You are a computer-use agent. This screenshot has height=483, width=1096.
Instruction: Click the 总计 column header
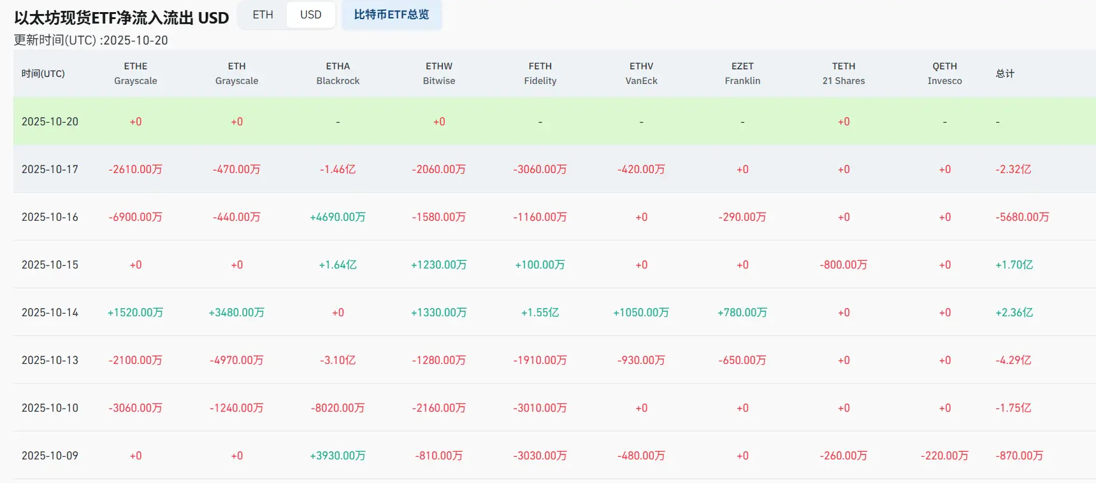[x=1005, y=74]
